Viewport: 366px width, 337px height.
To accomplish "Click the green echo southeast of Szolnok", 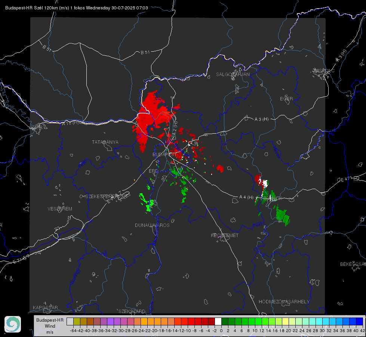I will [282, 216].
